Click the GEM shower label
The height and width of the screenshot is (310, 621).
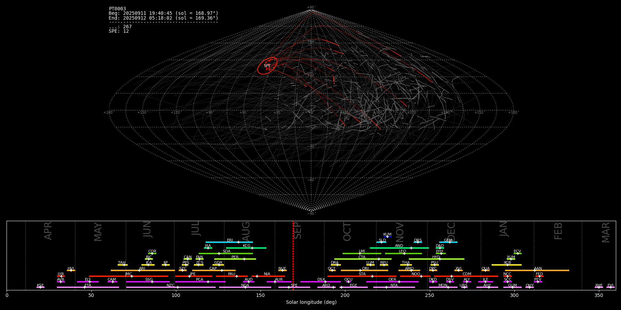448,240
